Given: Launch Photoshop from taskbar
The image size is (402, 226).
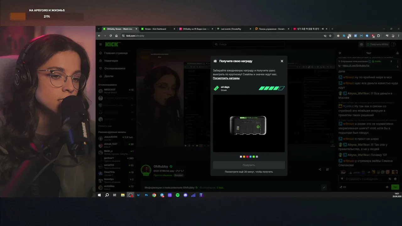Looking at the screenshot, I should click(146, 195).
